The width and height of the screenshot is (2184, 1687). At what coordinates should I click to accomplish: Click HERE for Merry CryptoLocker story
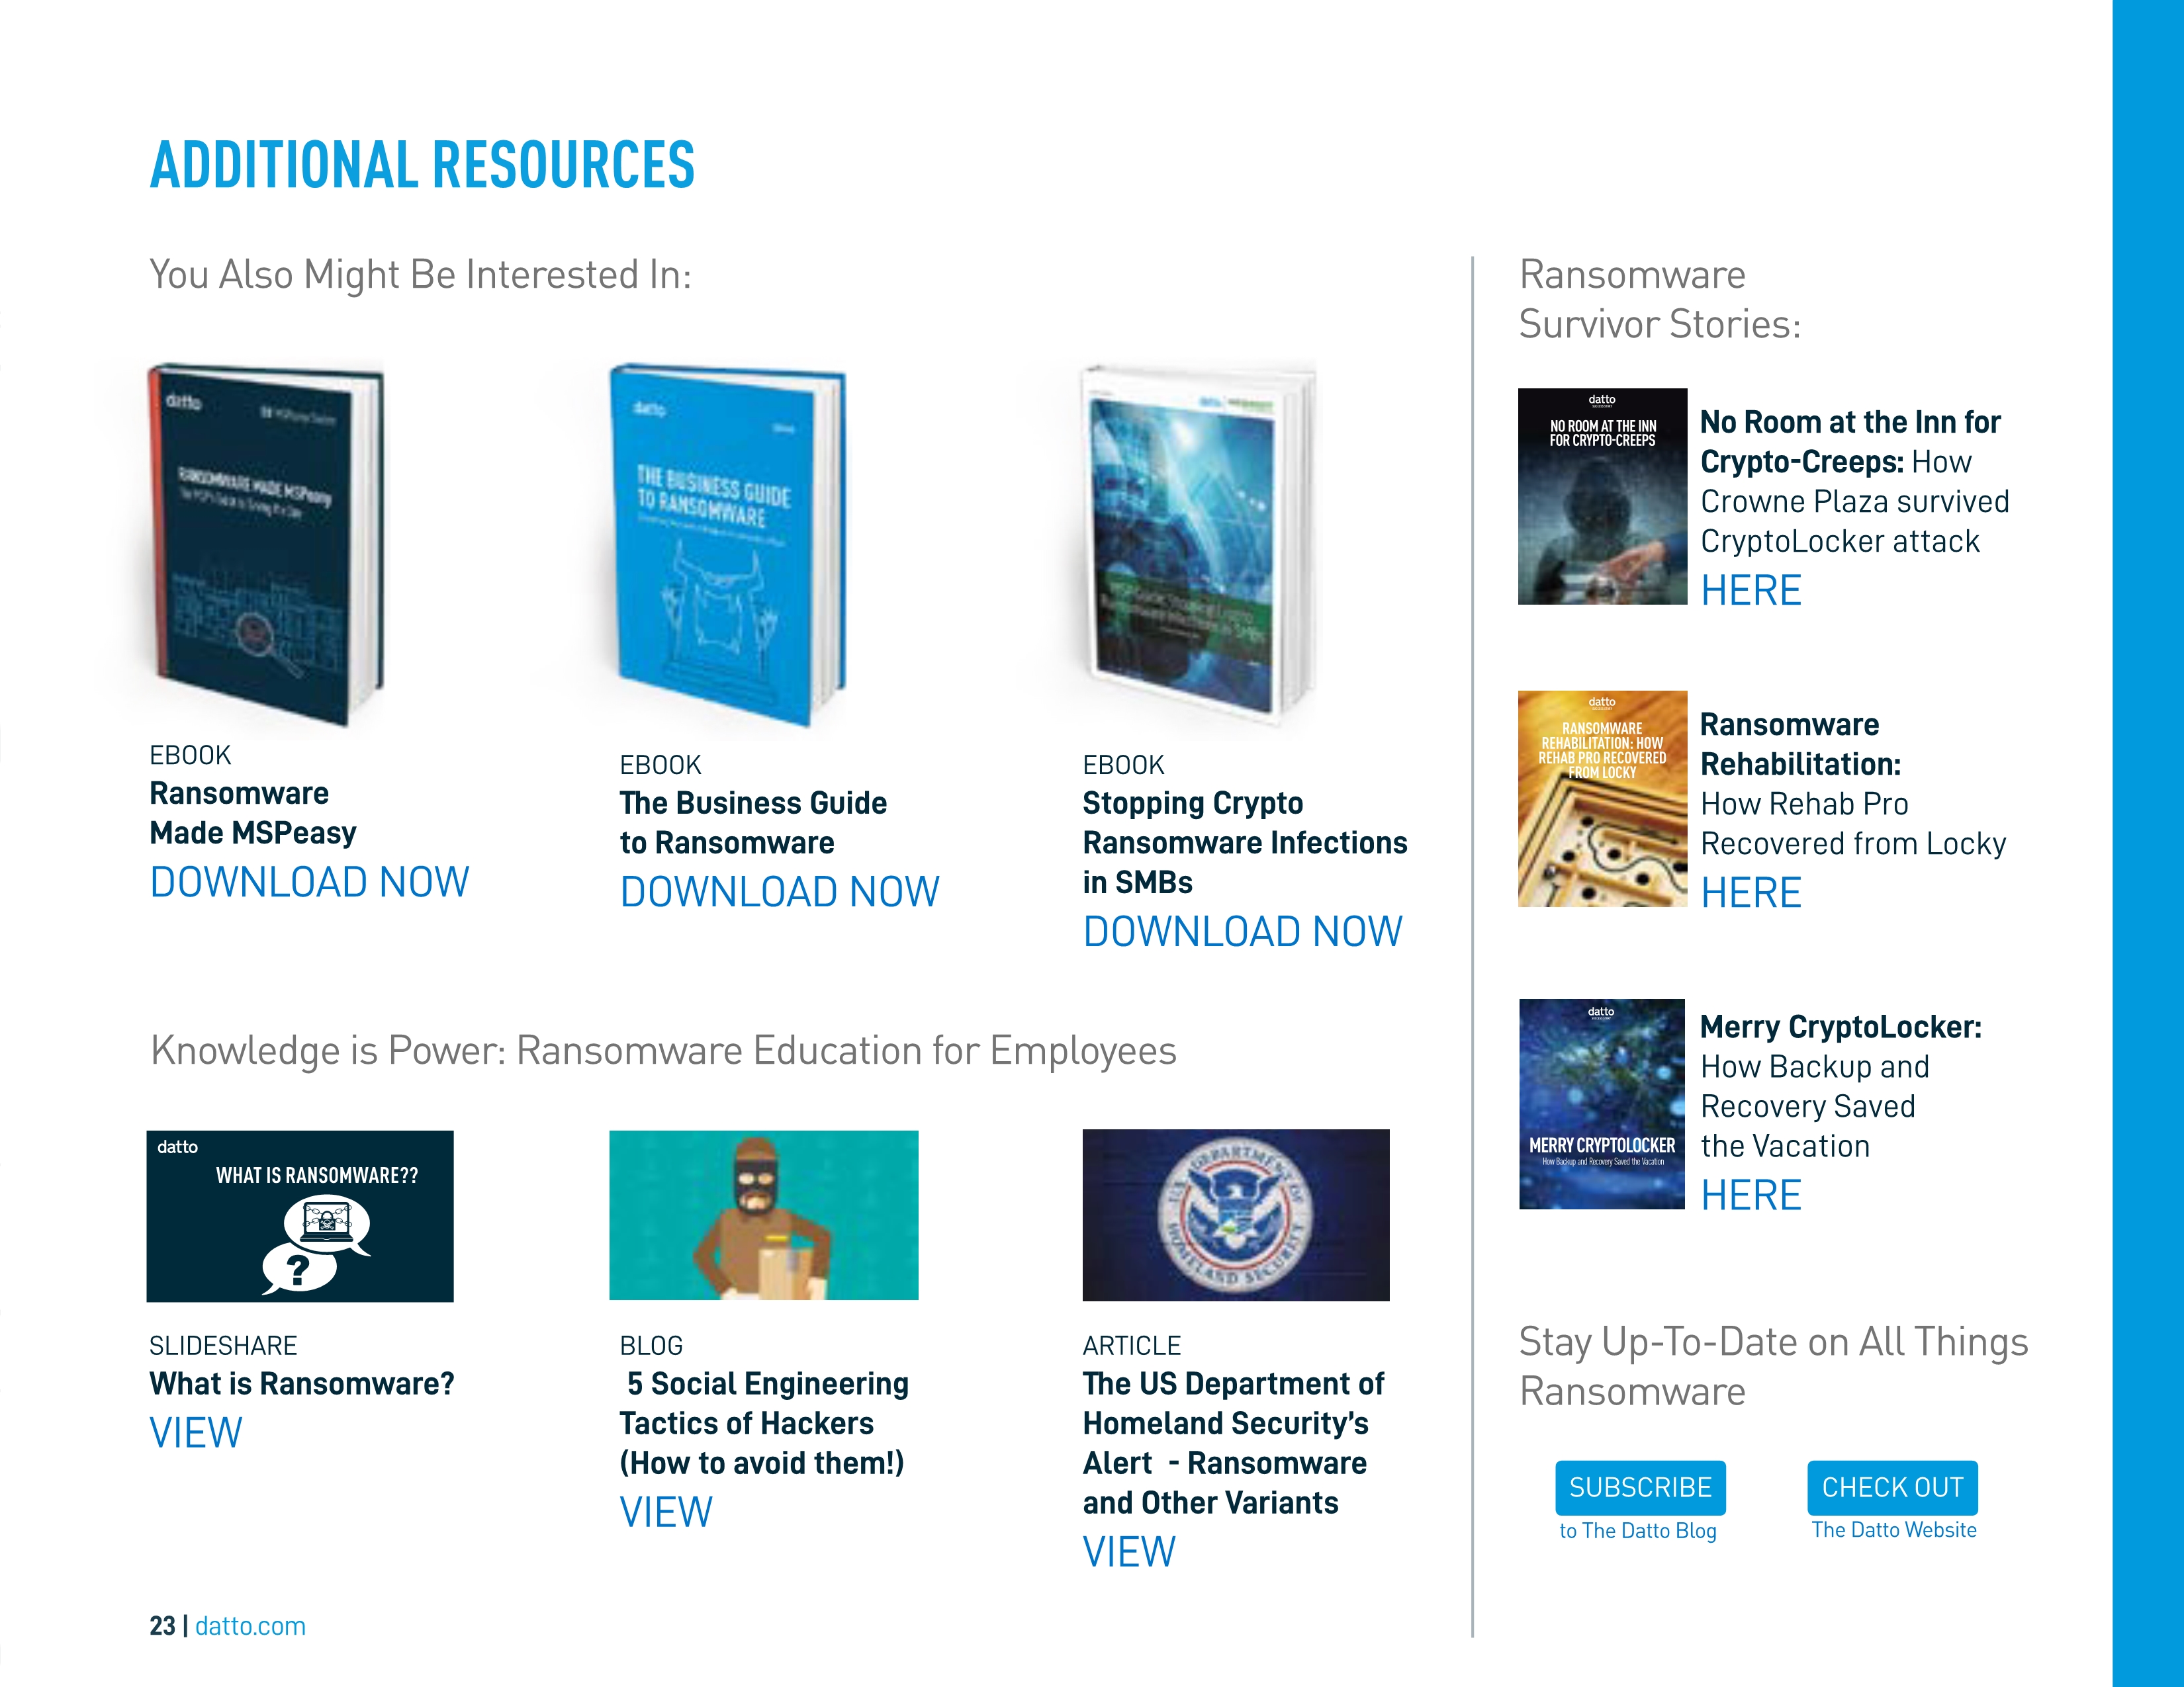1751,1195
